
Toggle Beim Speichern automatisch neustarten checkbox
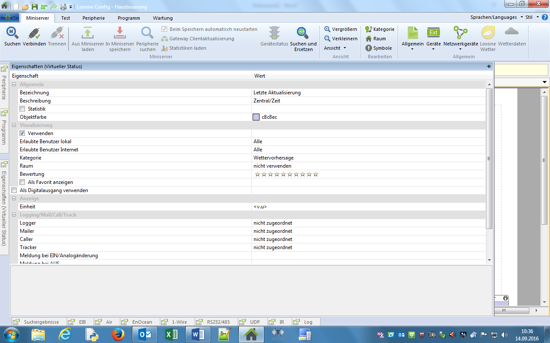pyautogui.click(x=165, y=29)
